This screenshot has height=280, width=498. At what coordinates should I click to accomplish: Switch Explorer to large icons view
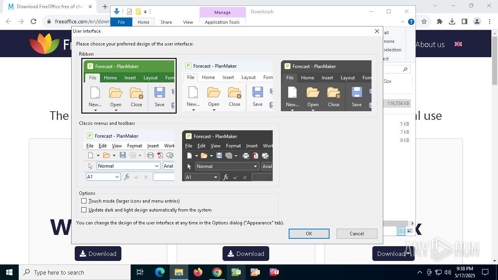409,231
